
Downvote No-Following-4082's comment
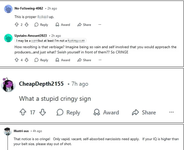(27, 25)
